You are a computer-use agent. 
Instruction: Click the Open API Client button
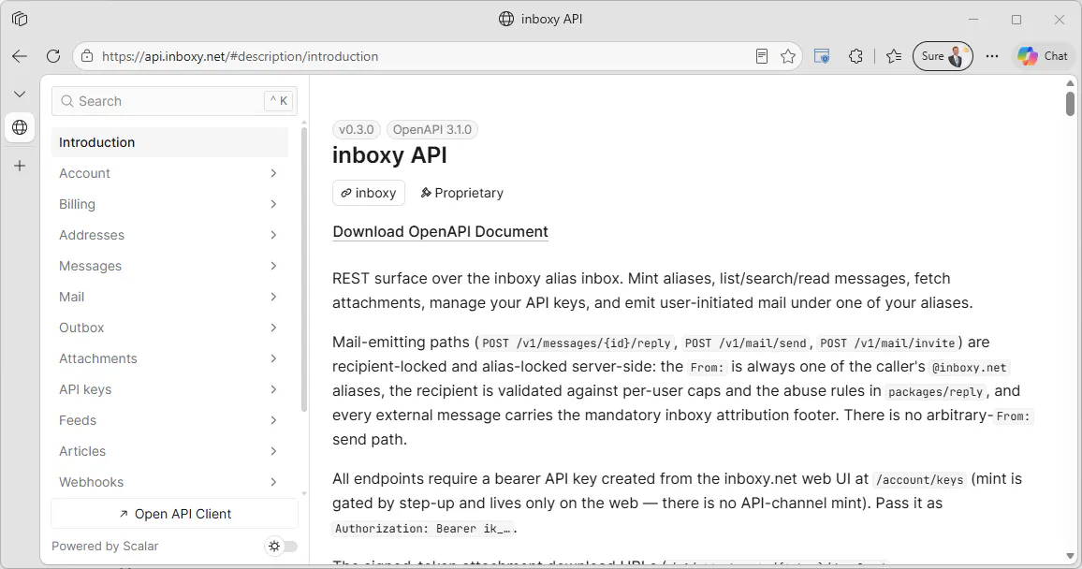(x=175, y=514)
